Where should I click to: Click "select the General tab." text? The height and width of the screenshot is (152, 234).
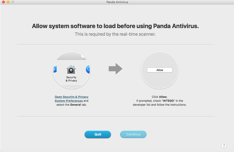(x=71, y=105)
